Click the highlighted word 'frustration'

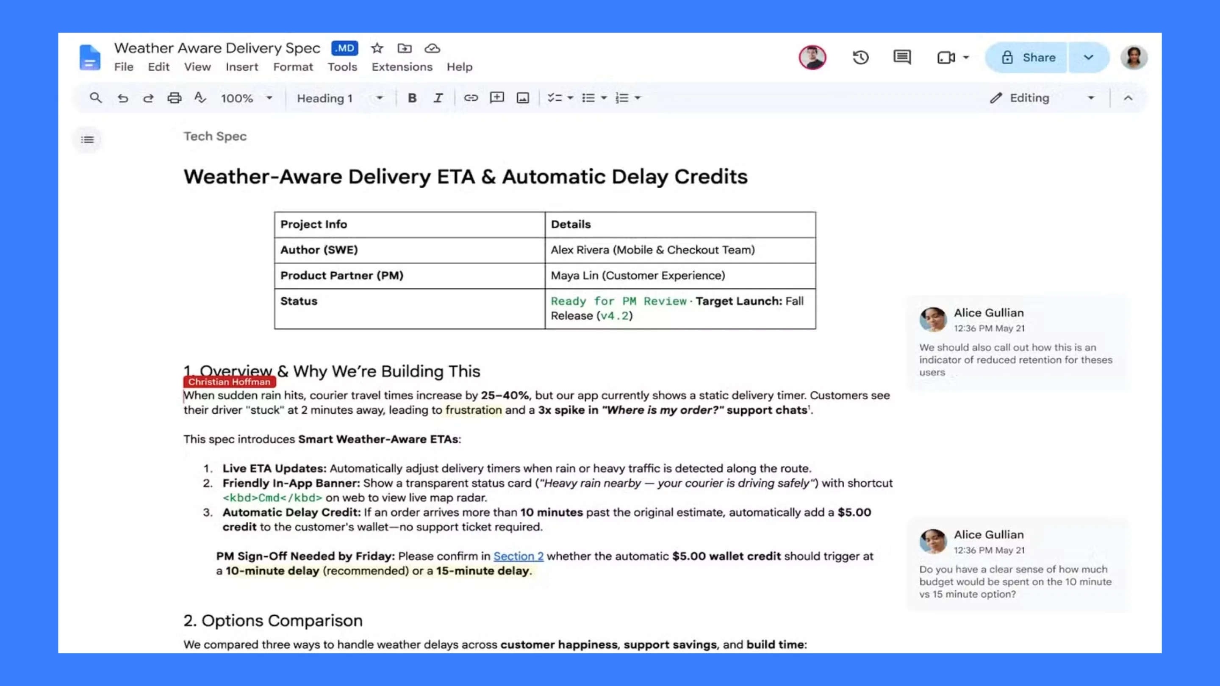tap(473, 410)
